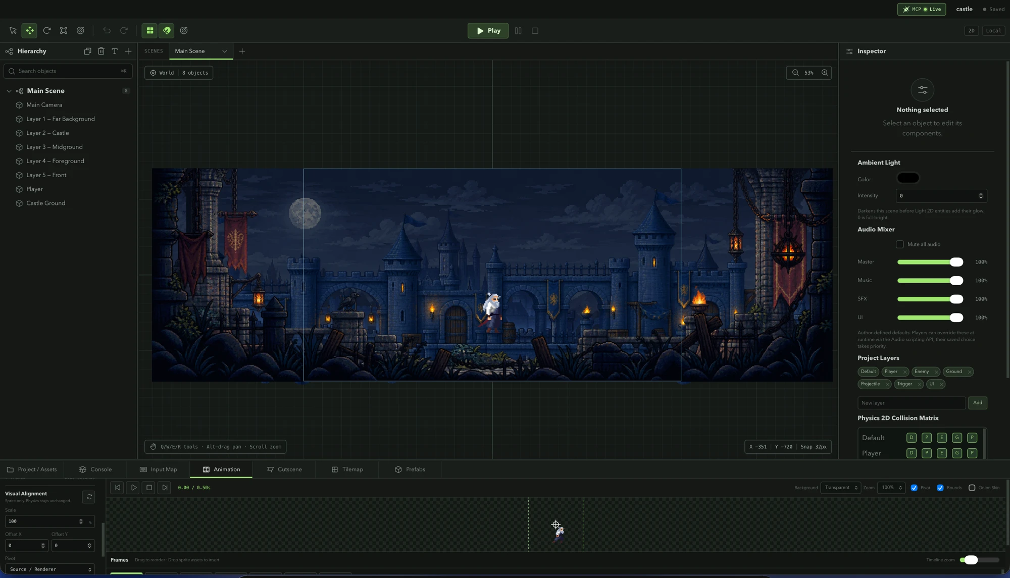Switch to the Console tab

click(x=95, y=469)
